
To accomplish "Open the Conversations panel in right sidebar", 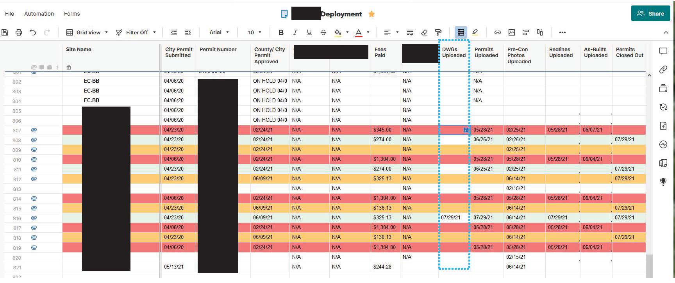I will click(663, 51).
